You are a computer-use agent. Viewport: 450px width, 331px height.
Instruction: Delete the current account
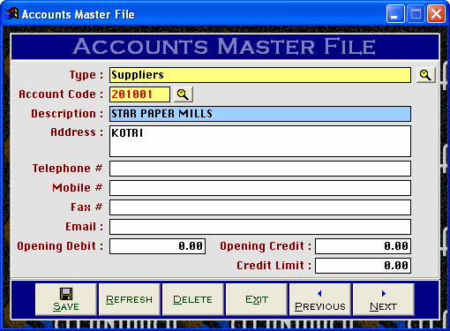pos(193,299)
